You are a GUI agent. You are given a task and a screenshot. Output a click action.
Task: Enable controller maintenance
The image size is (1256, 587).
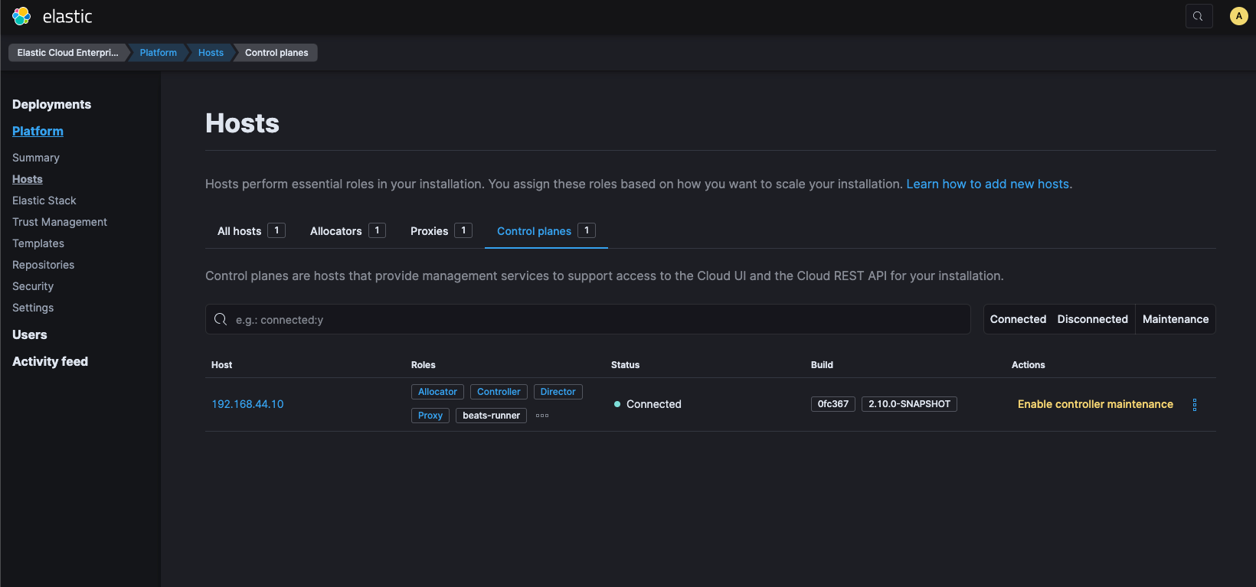click(1095, 404)
